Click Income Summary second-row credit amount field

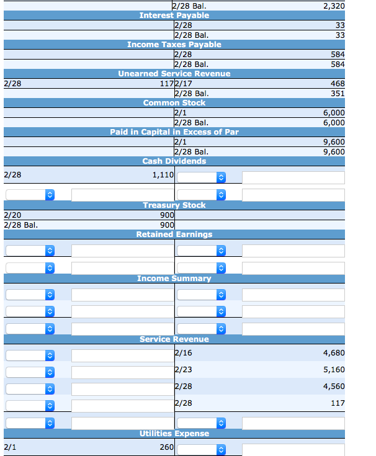293,311
